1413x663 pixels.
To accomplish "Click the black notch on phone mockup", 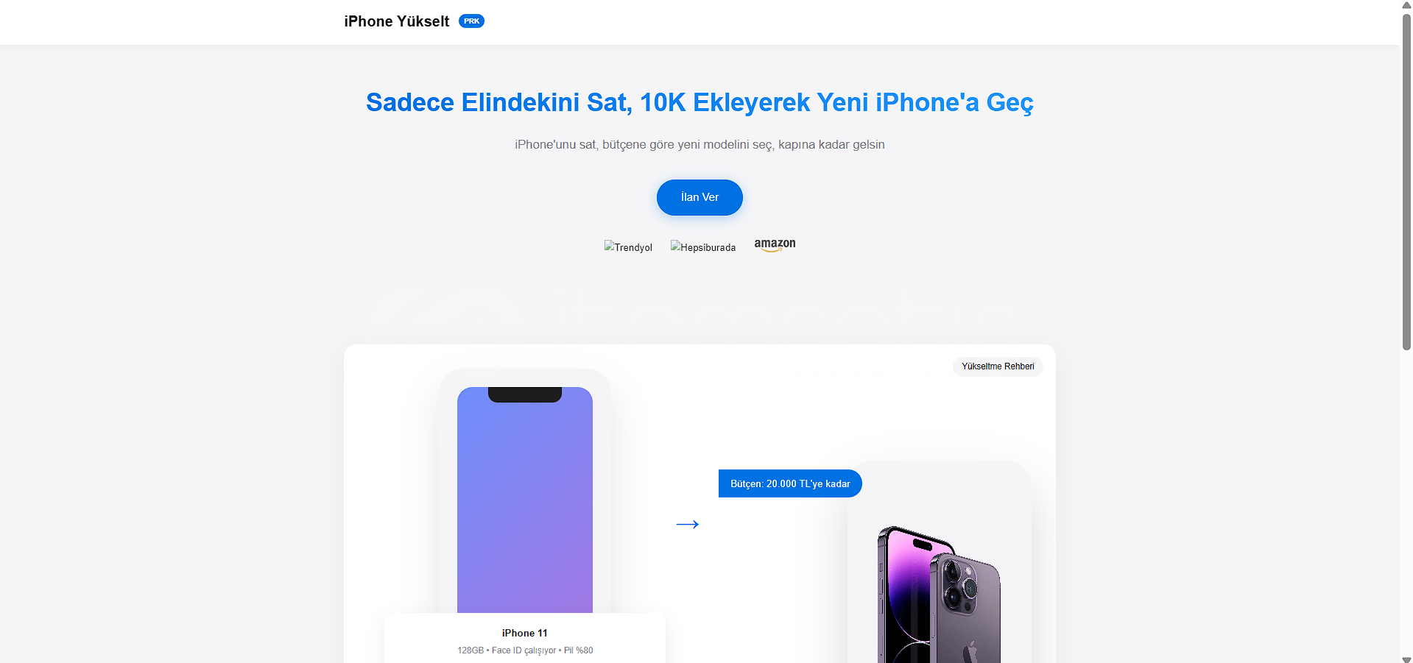I will point(525,394).
